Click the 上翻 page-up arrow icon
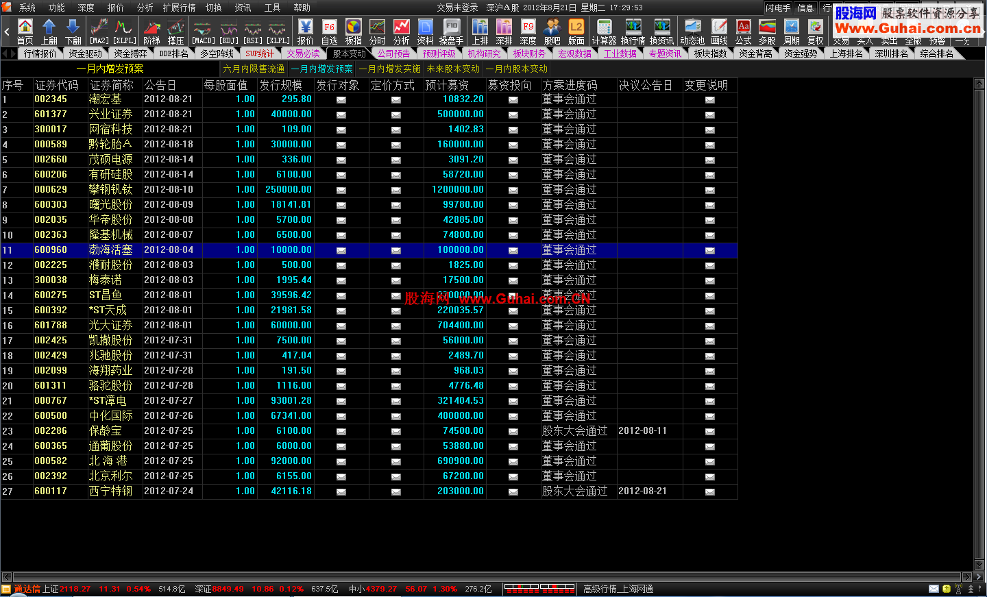 [x=49, y=32]
